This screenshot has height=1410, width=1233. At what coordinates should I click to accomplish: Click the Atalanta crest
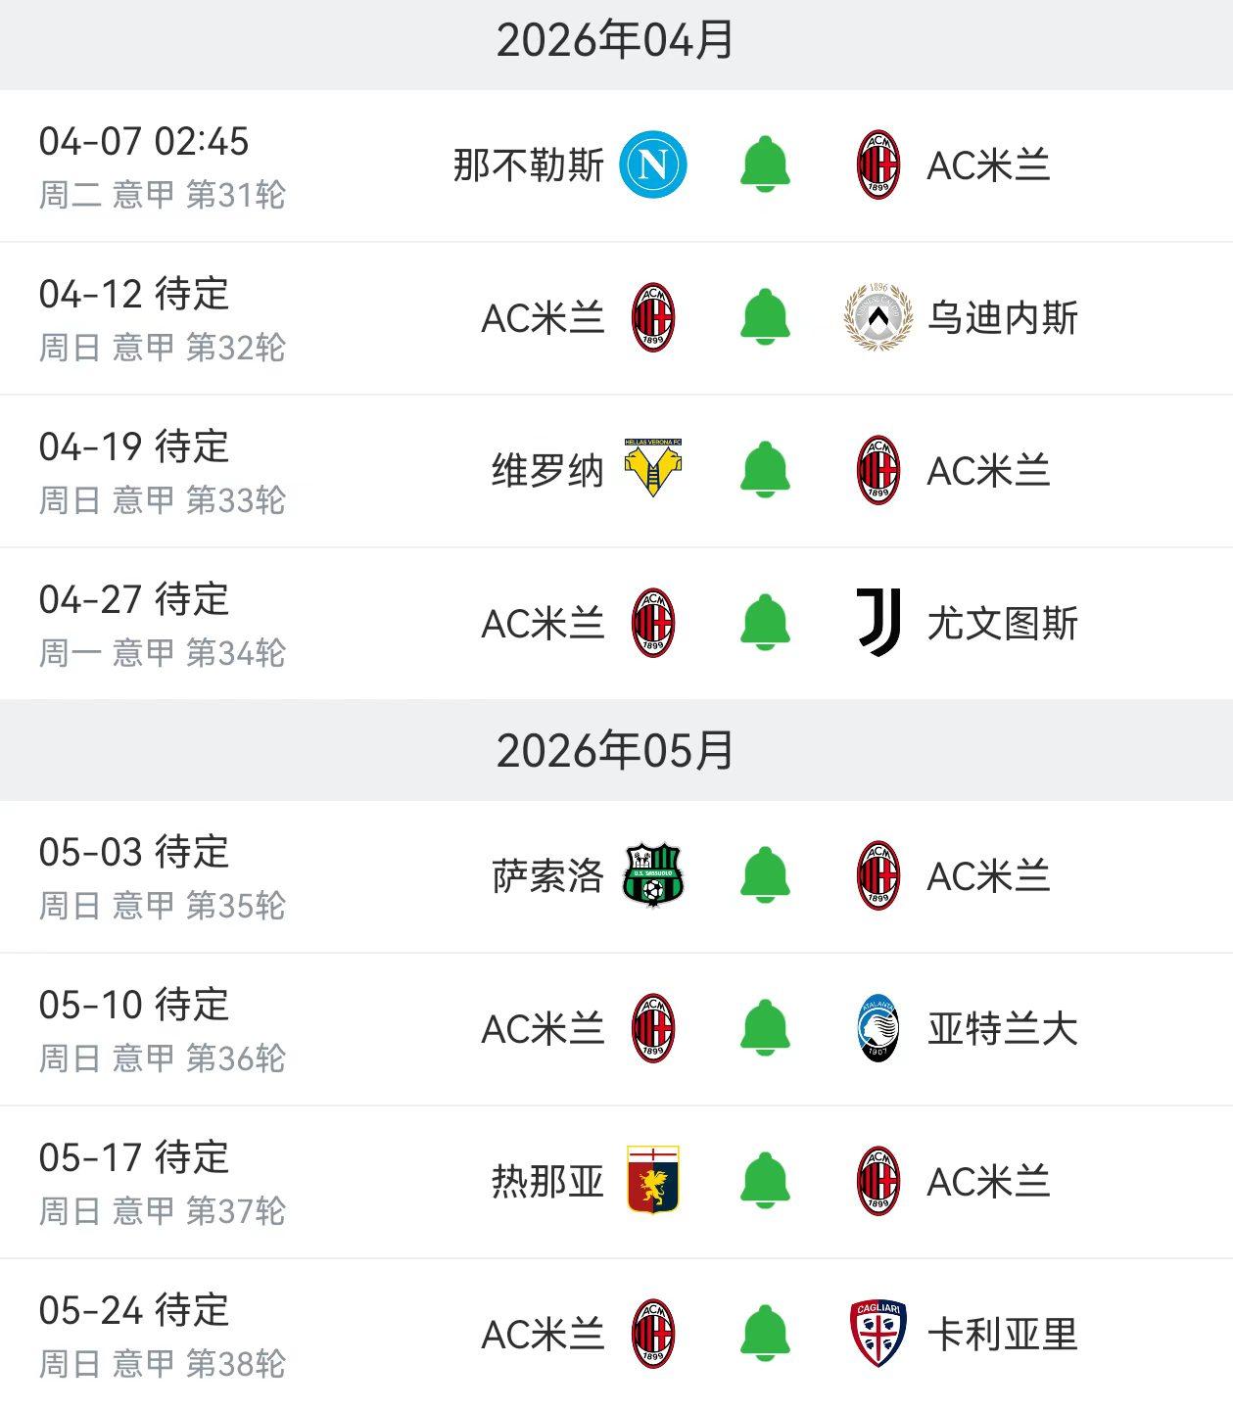coord(877,1028)
